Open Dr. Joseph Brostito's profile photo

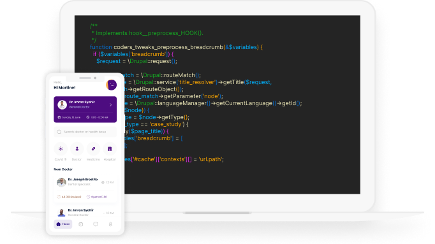click(x=61, y=182)
